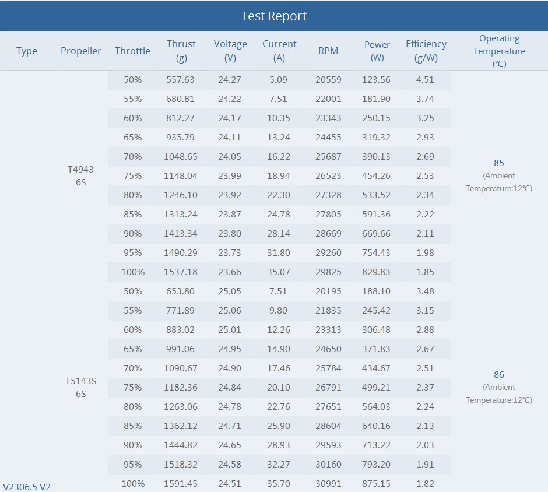548x492 pixels.
Task: Click the Throttle column header
Action: [132, 51]
